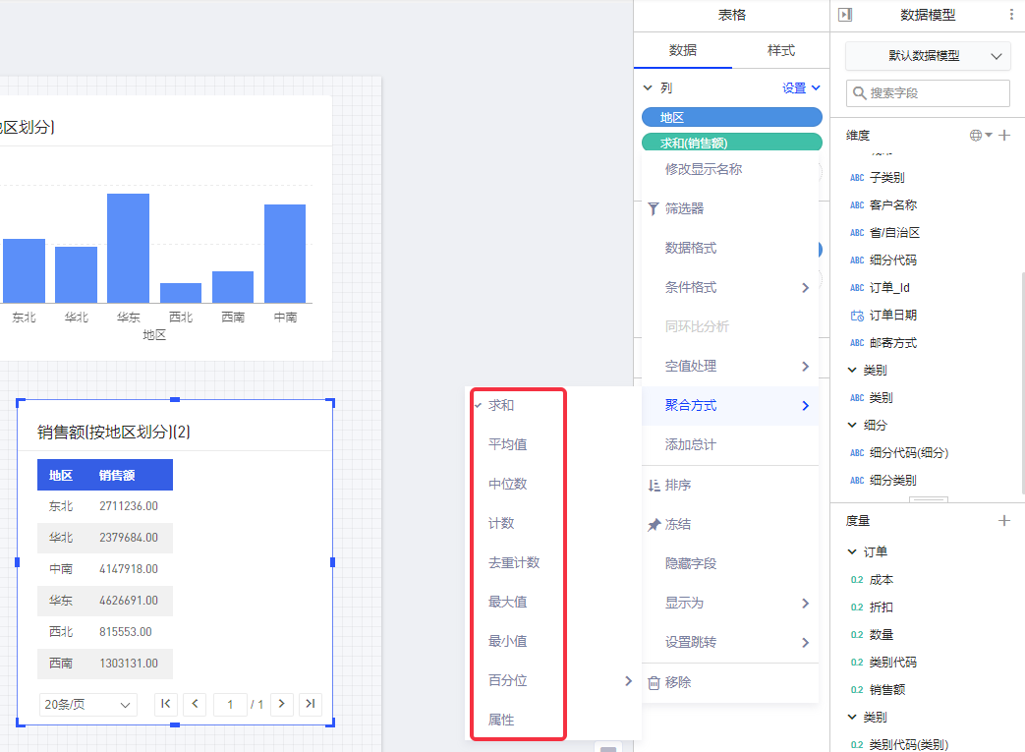1025x752 pixels.
Task: Open the globe icon in dimension header
Action: click(x=980, y=136)
